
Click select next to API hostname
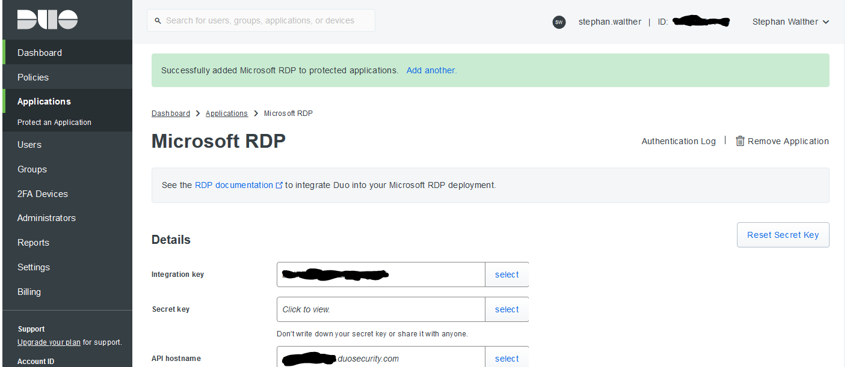click(507, 358)
